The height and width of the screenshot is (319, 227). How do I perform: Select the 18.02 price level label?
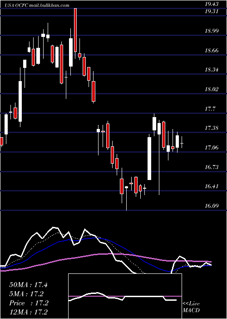click(x=212, y=89)
